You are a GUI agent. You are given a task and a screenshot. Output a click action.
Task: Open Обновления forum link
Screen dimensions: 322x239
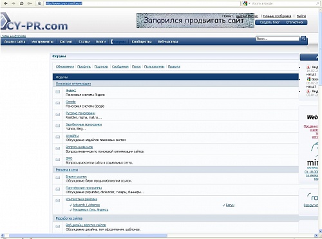(65, 66)
